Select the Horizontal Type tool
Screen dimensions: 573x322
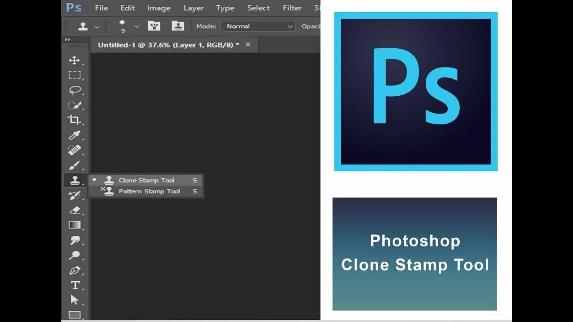click(74, 285)
